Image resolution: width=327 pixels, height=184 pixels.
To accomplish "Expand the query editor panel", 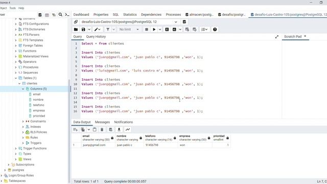I will pyautogui.click(x=277, y=37).
